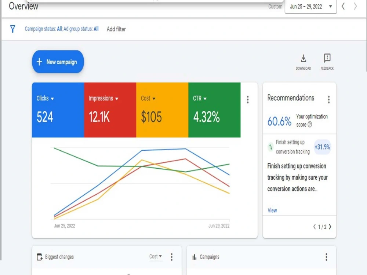Click the Campaigns bar chart icon
Viewport: 367px width, 275px height.
pos(195,257)
